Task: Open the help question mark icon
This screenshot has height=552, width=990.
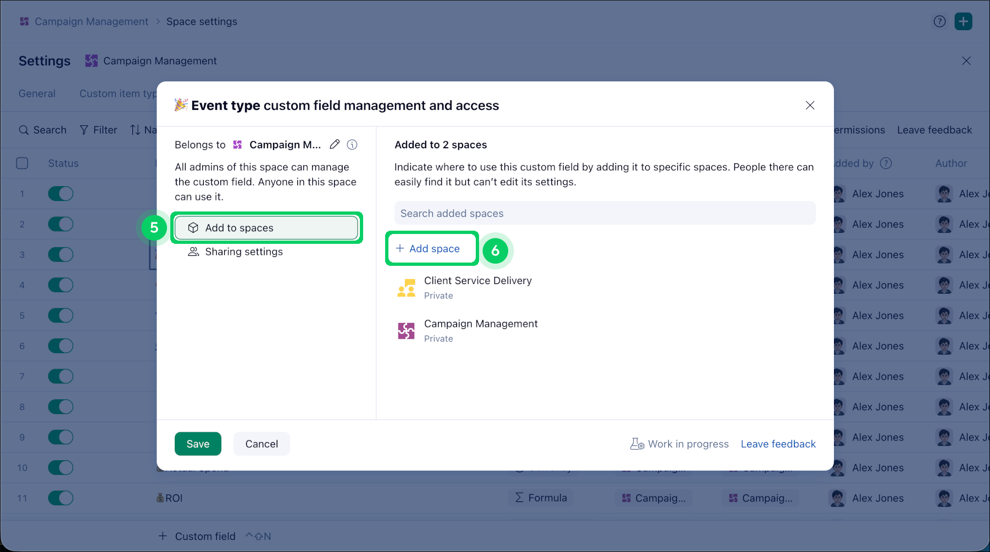Action: pos(939,21)
